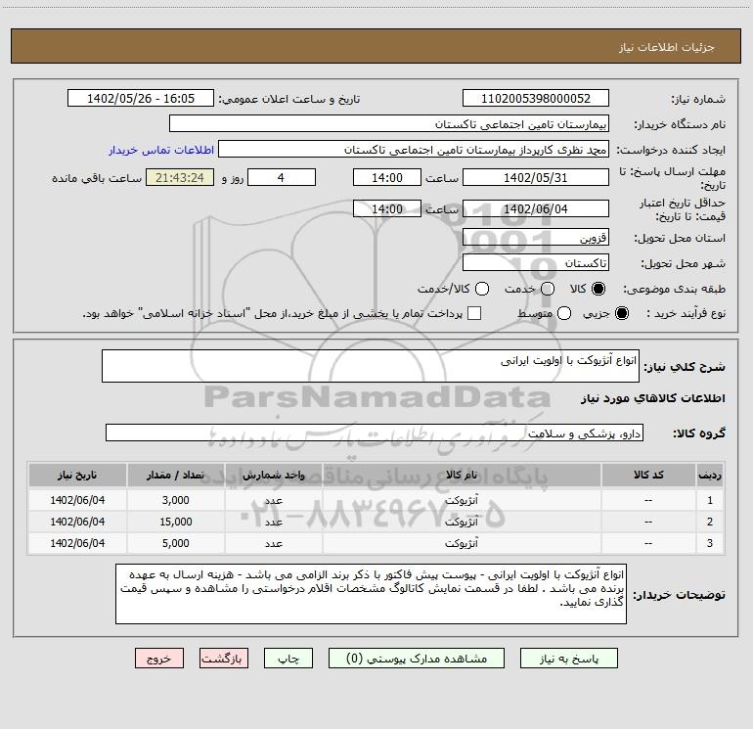Click buyer name field بیمارستان تامین اجتماعی تاکستان
This screenshot has width=753, height=729.
pos(389,123)
